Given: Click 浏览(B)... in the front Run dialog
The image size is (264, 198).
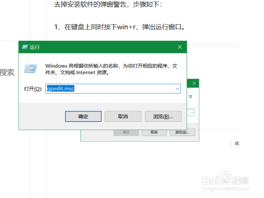Looking at the screenshot, I should click(x=163, y=116).
